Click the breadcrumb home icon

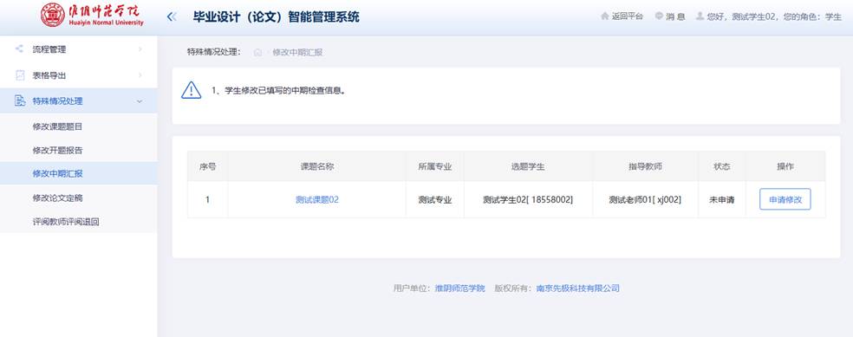click(x=257, y=52)
